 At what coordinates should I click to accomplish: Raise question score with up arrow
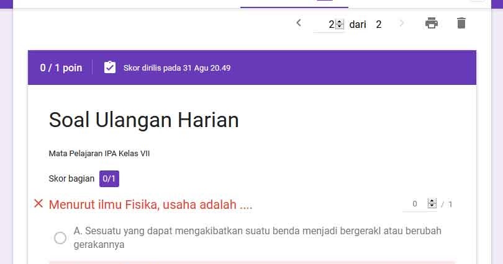click(x=432, y=201)
